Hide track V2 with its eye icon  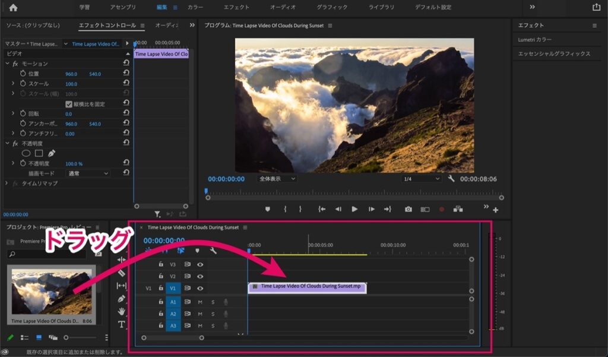click(200, 276)
